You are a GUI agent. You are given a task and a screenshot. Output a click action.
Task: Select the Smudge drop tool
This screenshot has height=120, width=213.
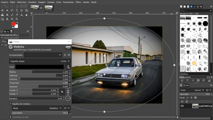coord(27,15)
